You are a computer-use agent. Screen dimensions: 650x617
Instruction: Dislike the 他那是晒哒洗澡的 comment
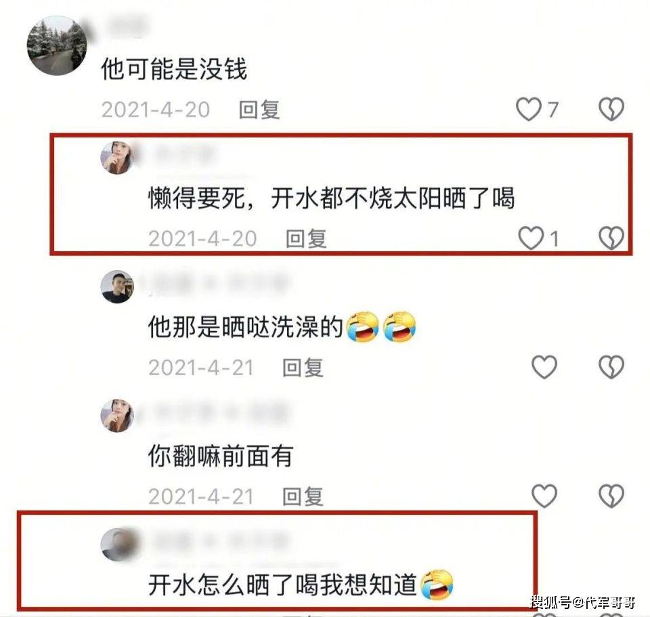[611, 367]
